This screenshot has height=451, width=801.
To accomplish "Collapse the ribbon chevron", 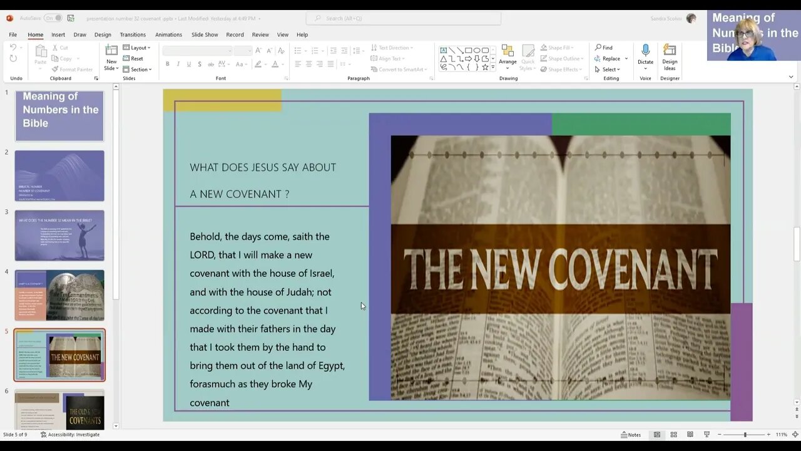I will [x=791, y=77].
